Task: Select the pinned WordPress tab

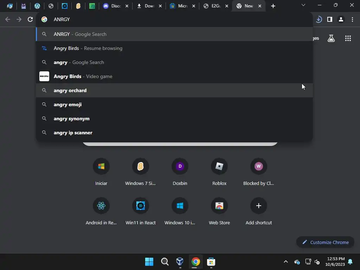Action: 37,6
